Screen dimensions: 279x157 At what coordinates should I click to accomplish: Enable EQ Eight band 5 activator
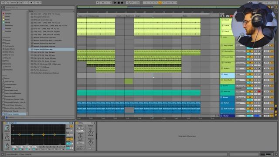click(x=41, y=149)
